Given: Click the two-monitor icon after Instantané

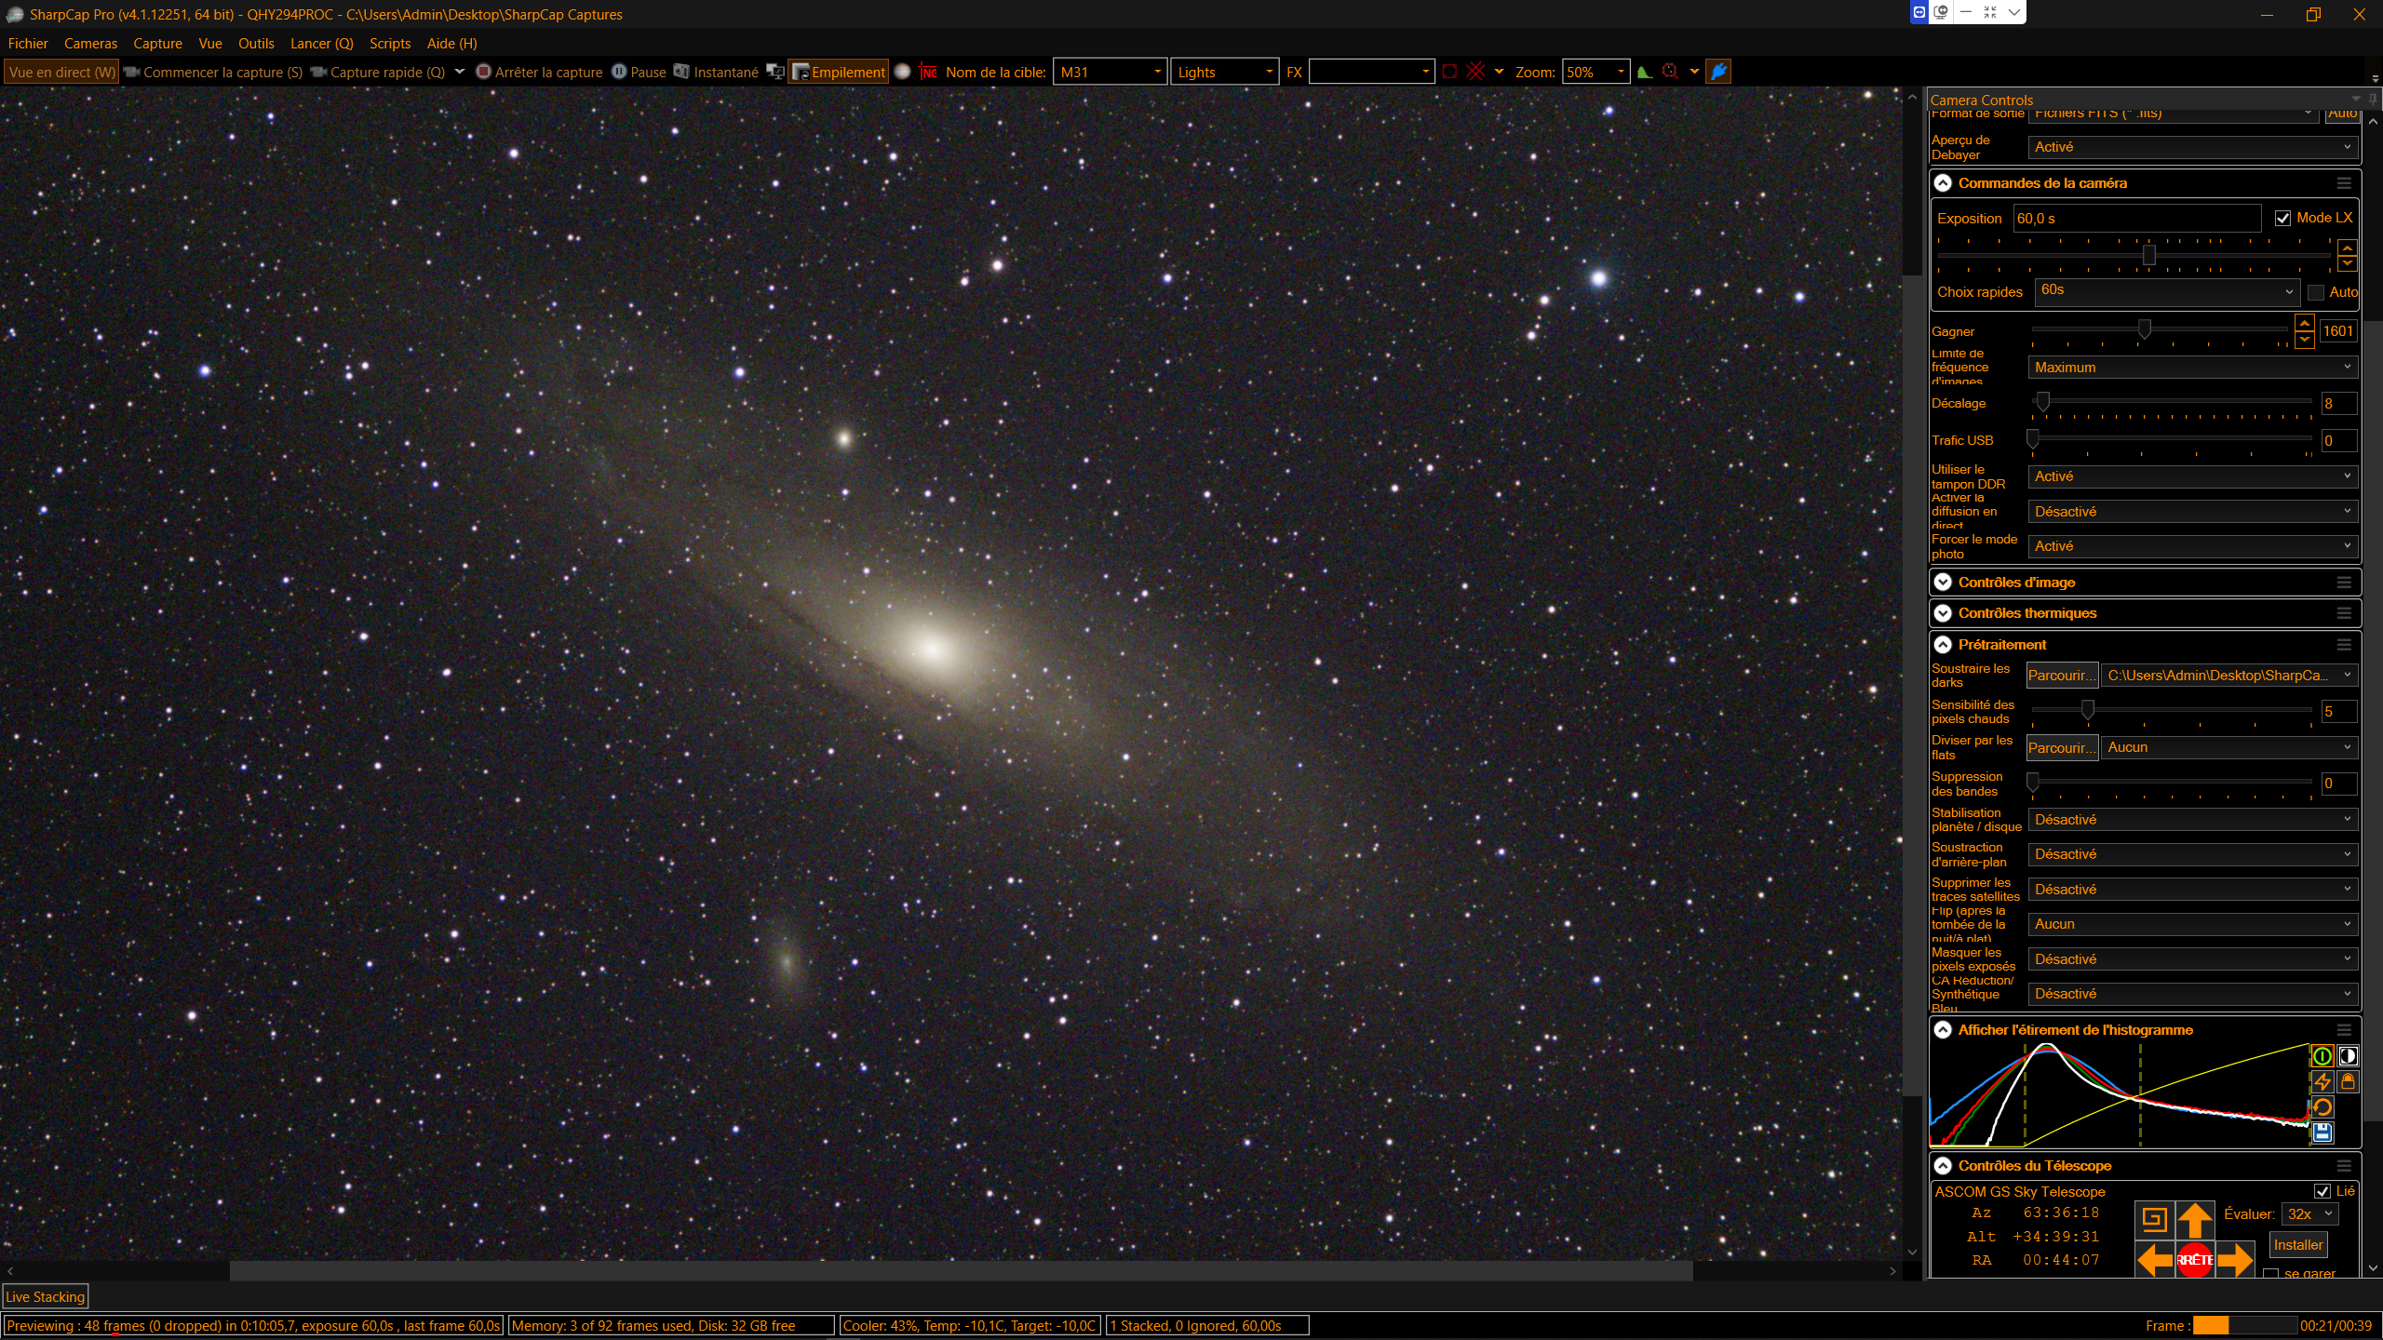Looking at the screenshot, I should (774, 72).
